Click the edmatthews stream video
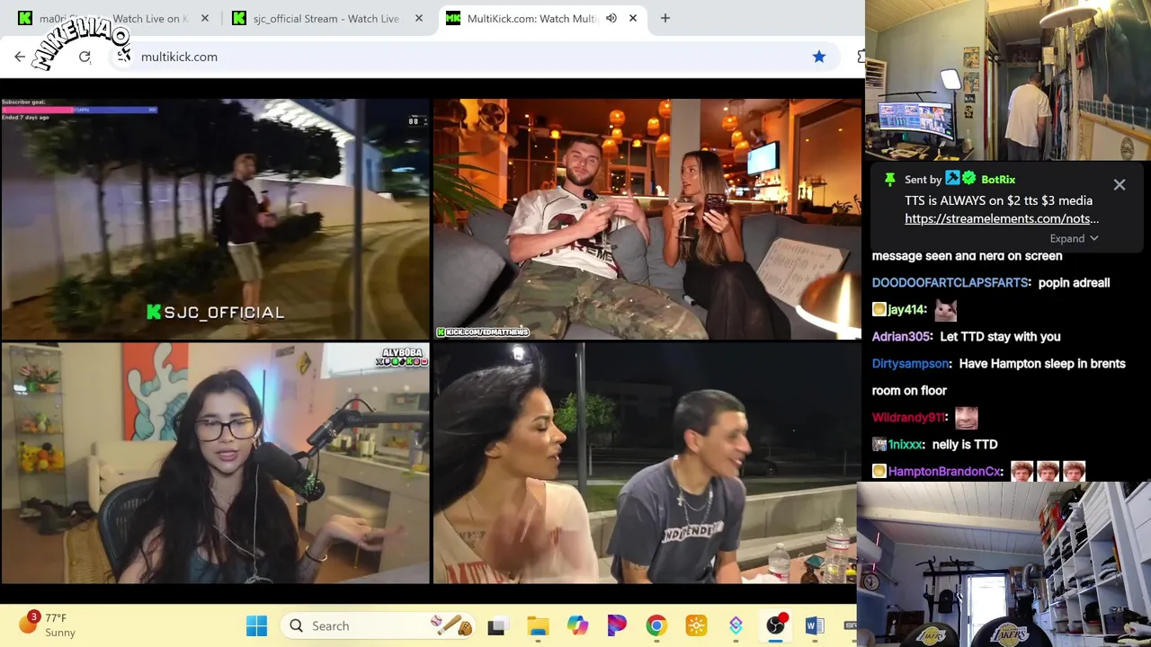Image resolution: width=1151 pixels, height=647 pixels. (x=647, y=219)
